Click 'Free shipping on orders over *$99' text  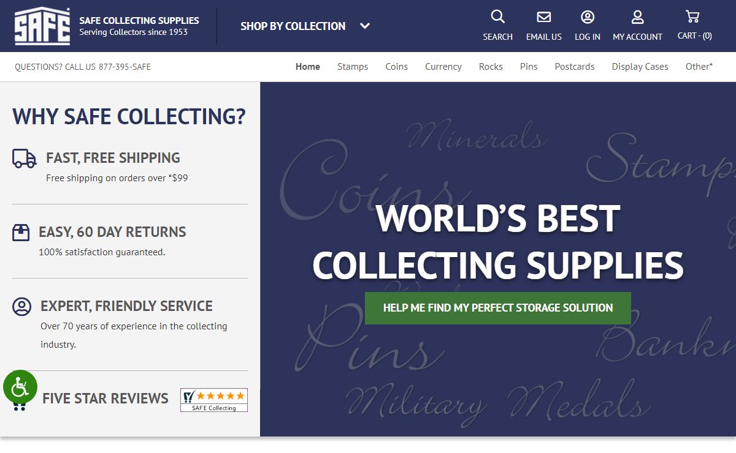[x=117, y=178]
